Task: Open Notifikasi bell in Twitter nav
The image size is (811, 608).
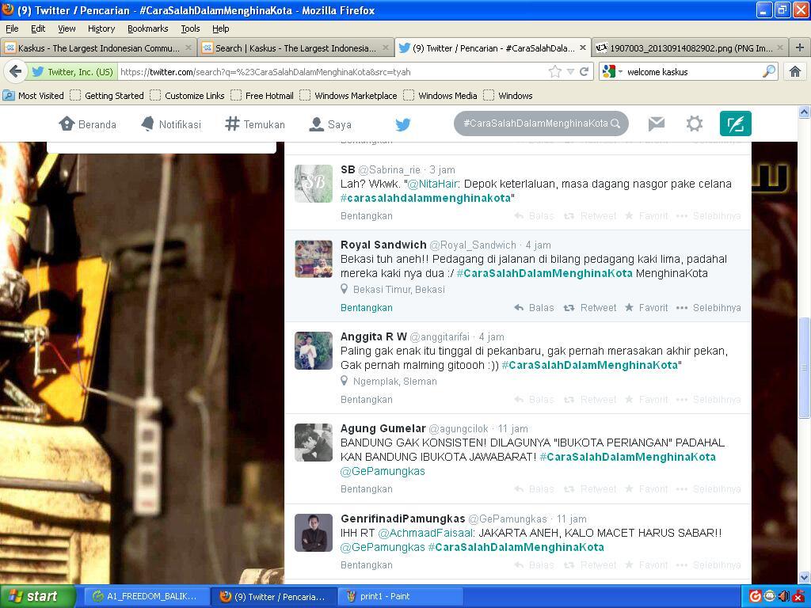Action: click(171, 124)
